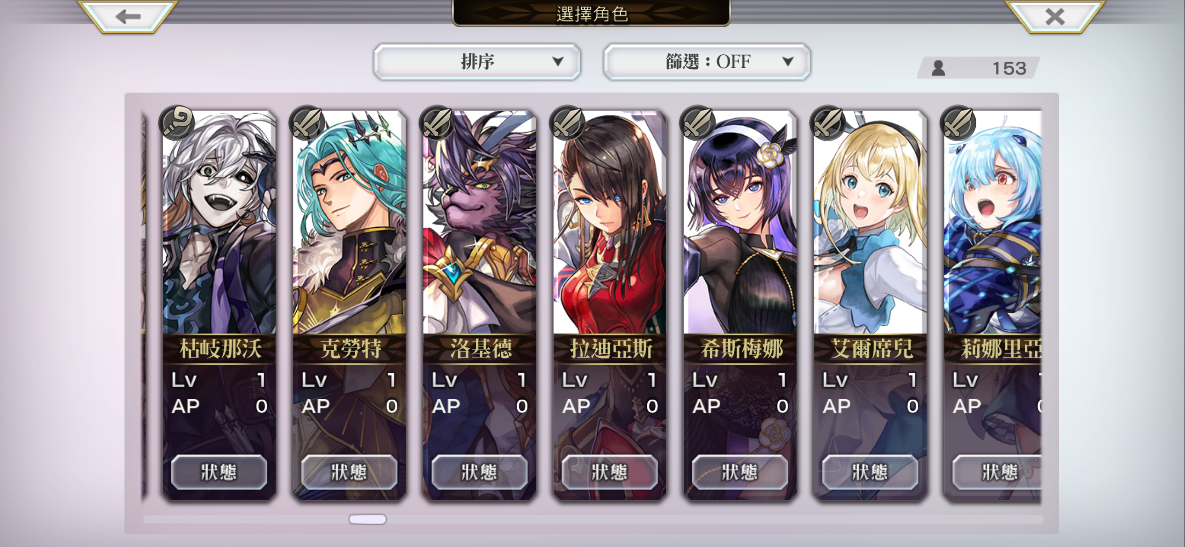The width and height of the screenshot is (1185, 547).
Task: Click the staff class icon on 枯岐那沃
Action: 176,122
